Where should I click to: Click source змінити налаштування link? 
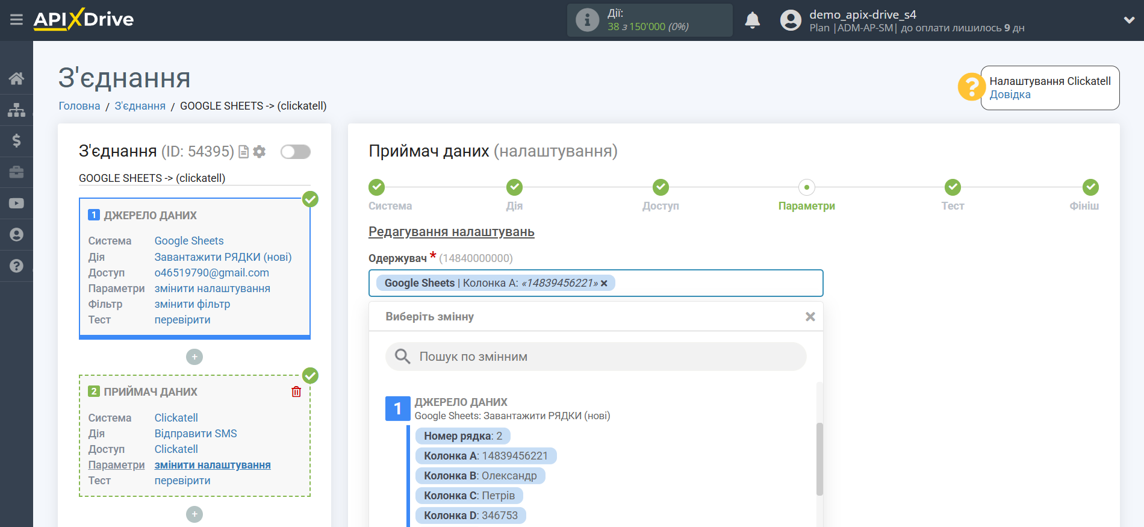pos(213,288)
